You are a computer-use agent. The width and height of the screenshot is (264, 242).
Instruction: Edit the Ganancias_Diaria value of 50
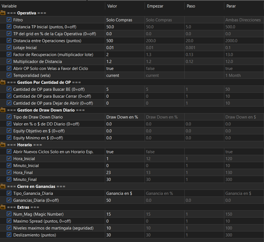[x=124, y=200]
